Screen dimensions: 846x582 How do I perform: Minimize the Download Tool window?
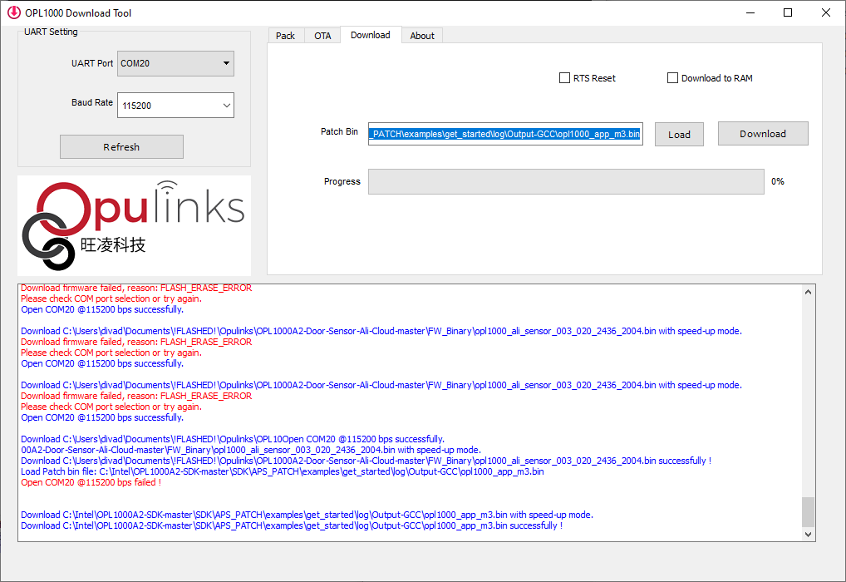(750, 12)
